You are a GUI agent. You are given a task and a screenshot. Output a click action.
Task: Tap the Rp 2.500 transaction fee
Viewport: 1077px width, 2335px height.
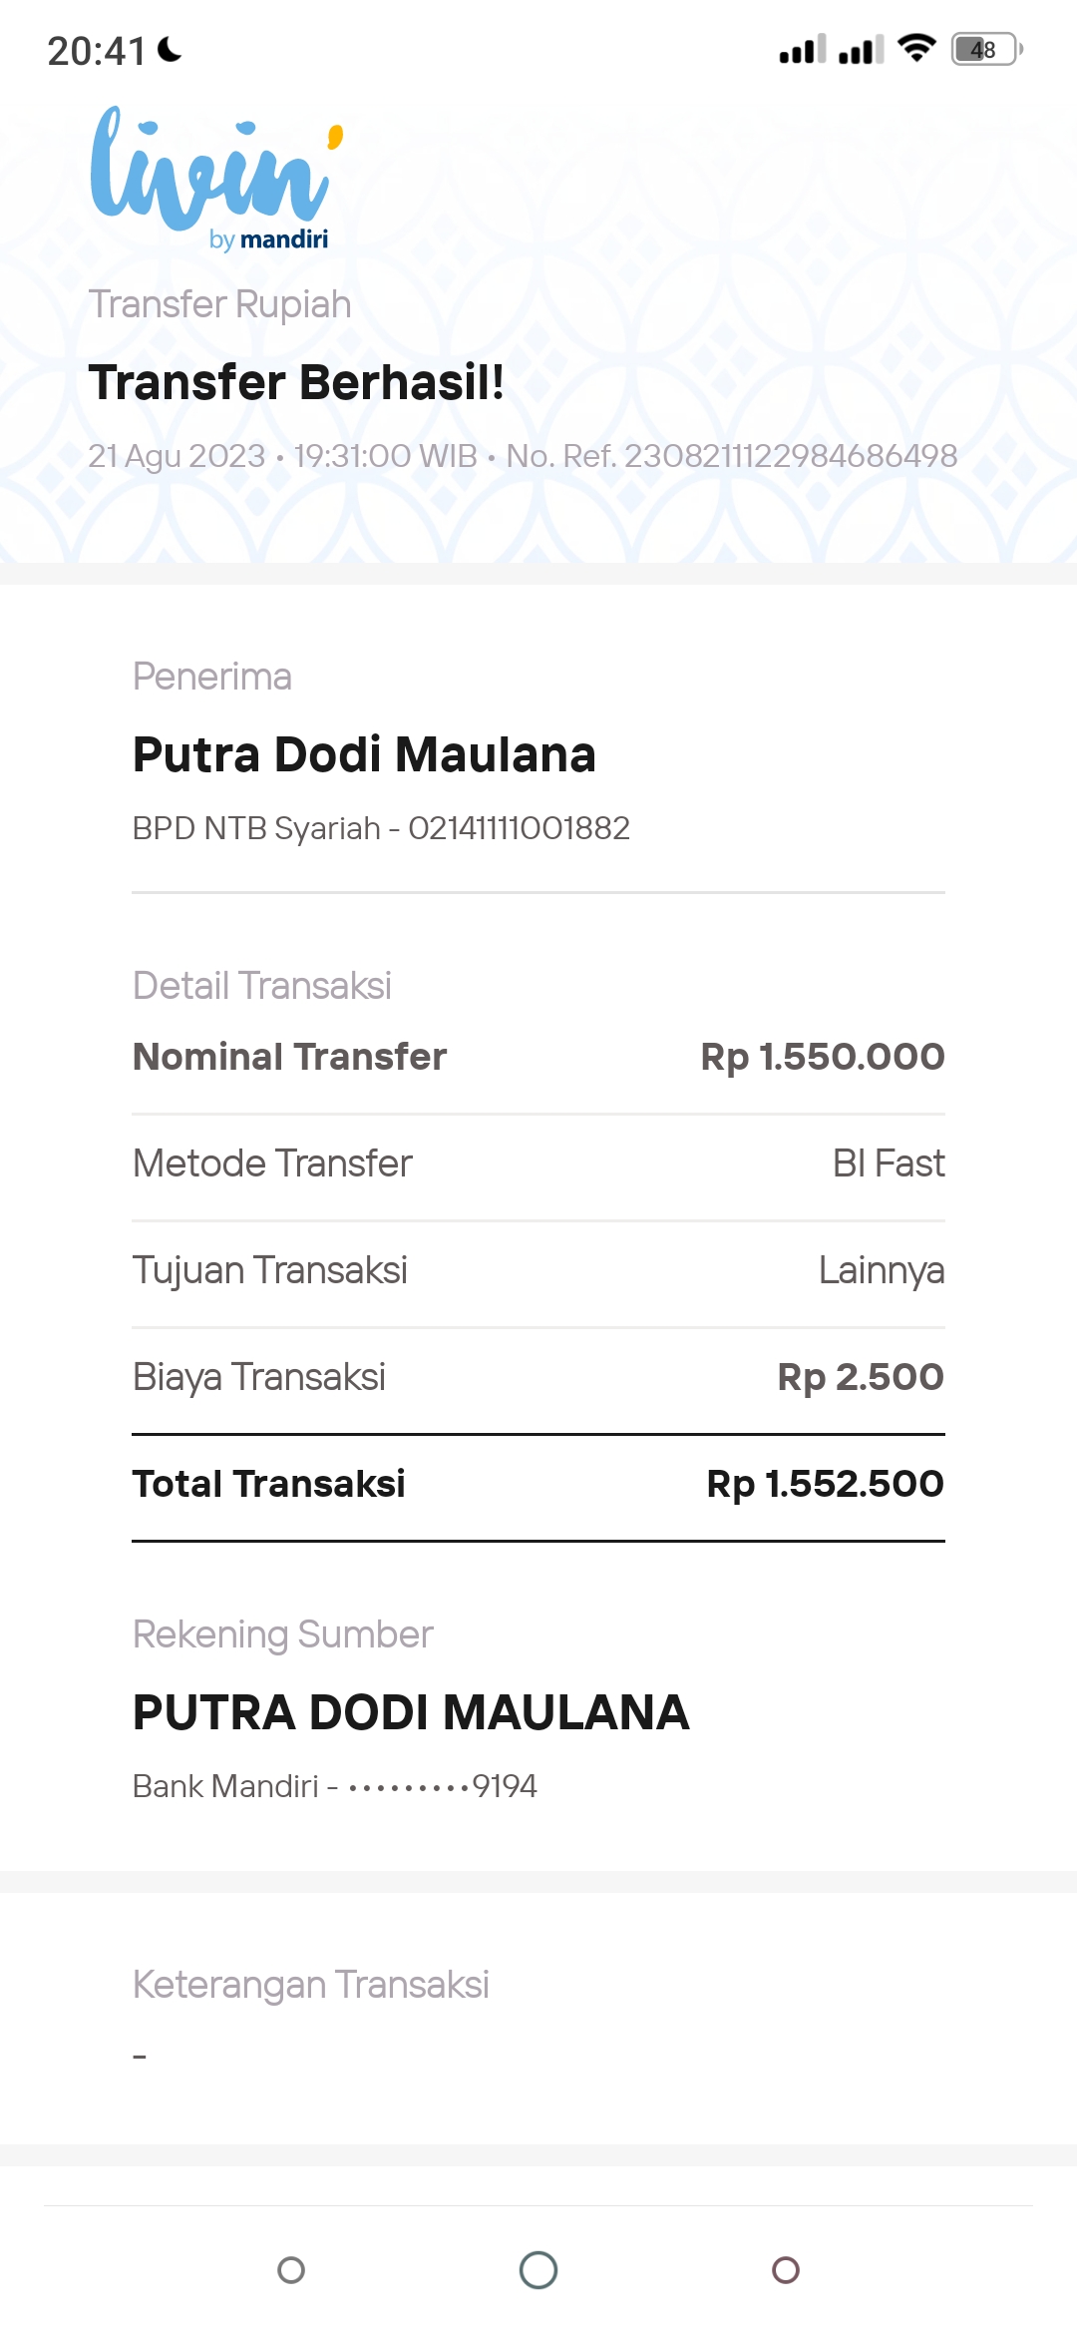(860, 1377)
